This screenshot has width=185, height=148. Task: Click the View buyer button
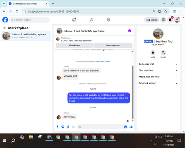74,46
